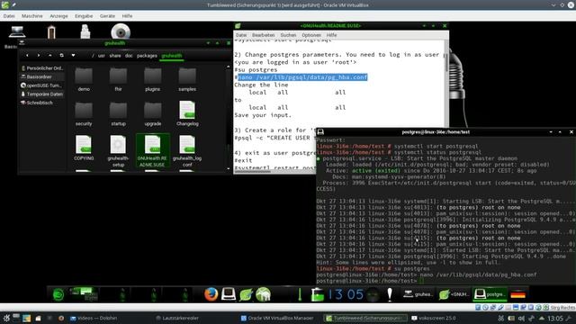The image size is (576, 324).
Task: Click the 'gnuhealth' breadcrumb tab
Action: point(172,56)
